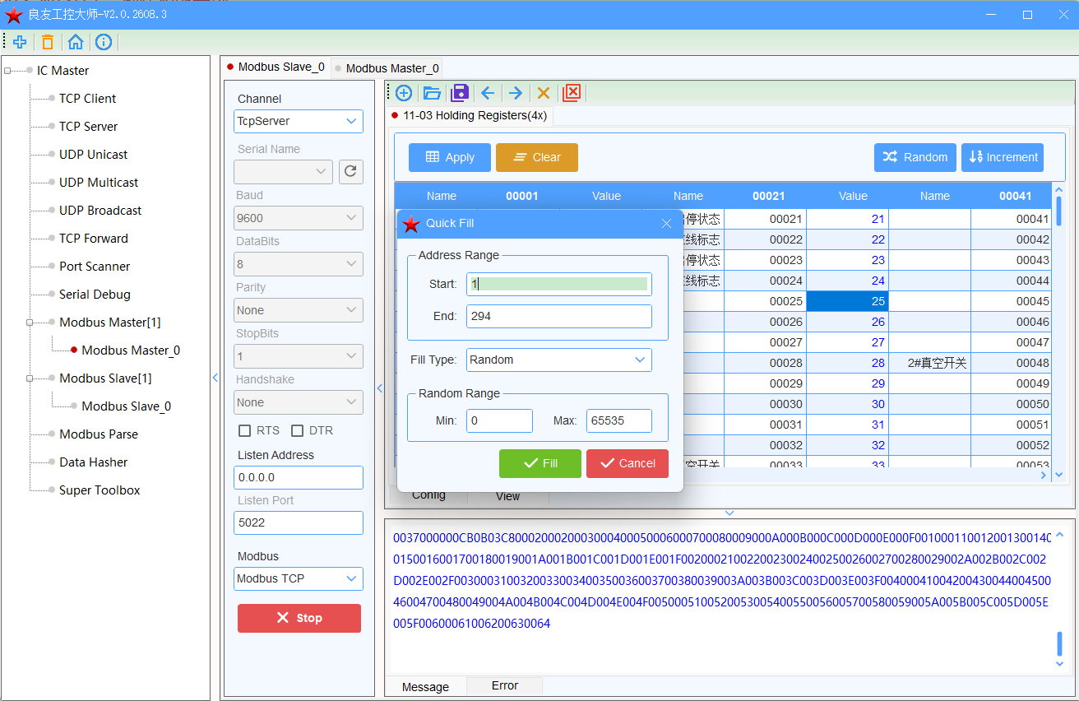Click the orange trash icon in top toolbar

48,42
